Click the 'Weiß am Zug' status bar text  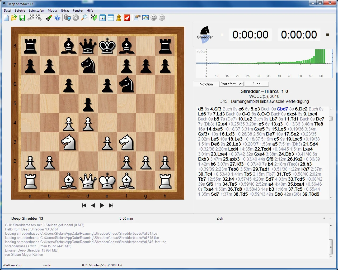pyautogui.click(x=12, y=265)
